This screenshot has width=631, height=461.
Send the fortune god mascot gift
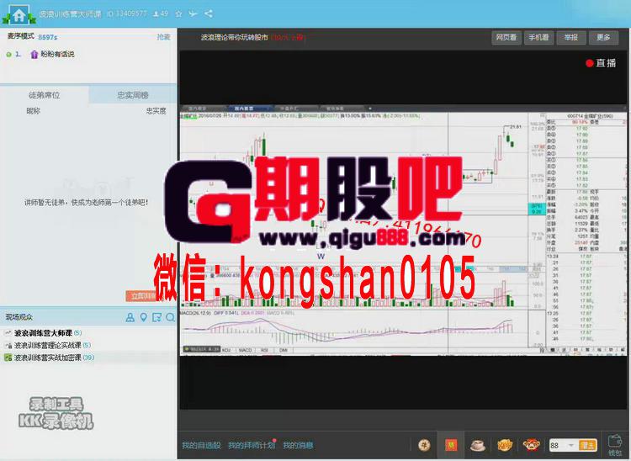pyautogui.click(x=532, y=445)
